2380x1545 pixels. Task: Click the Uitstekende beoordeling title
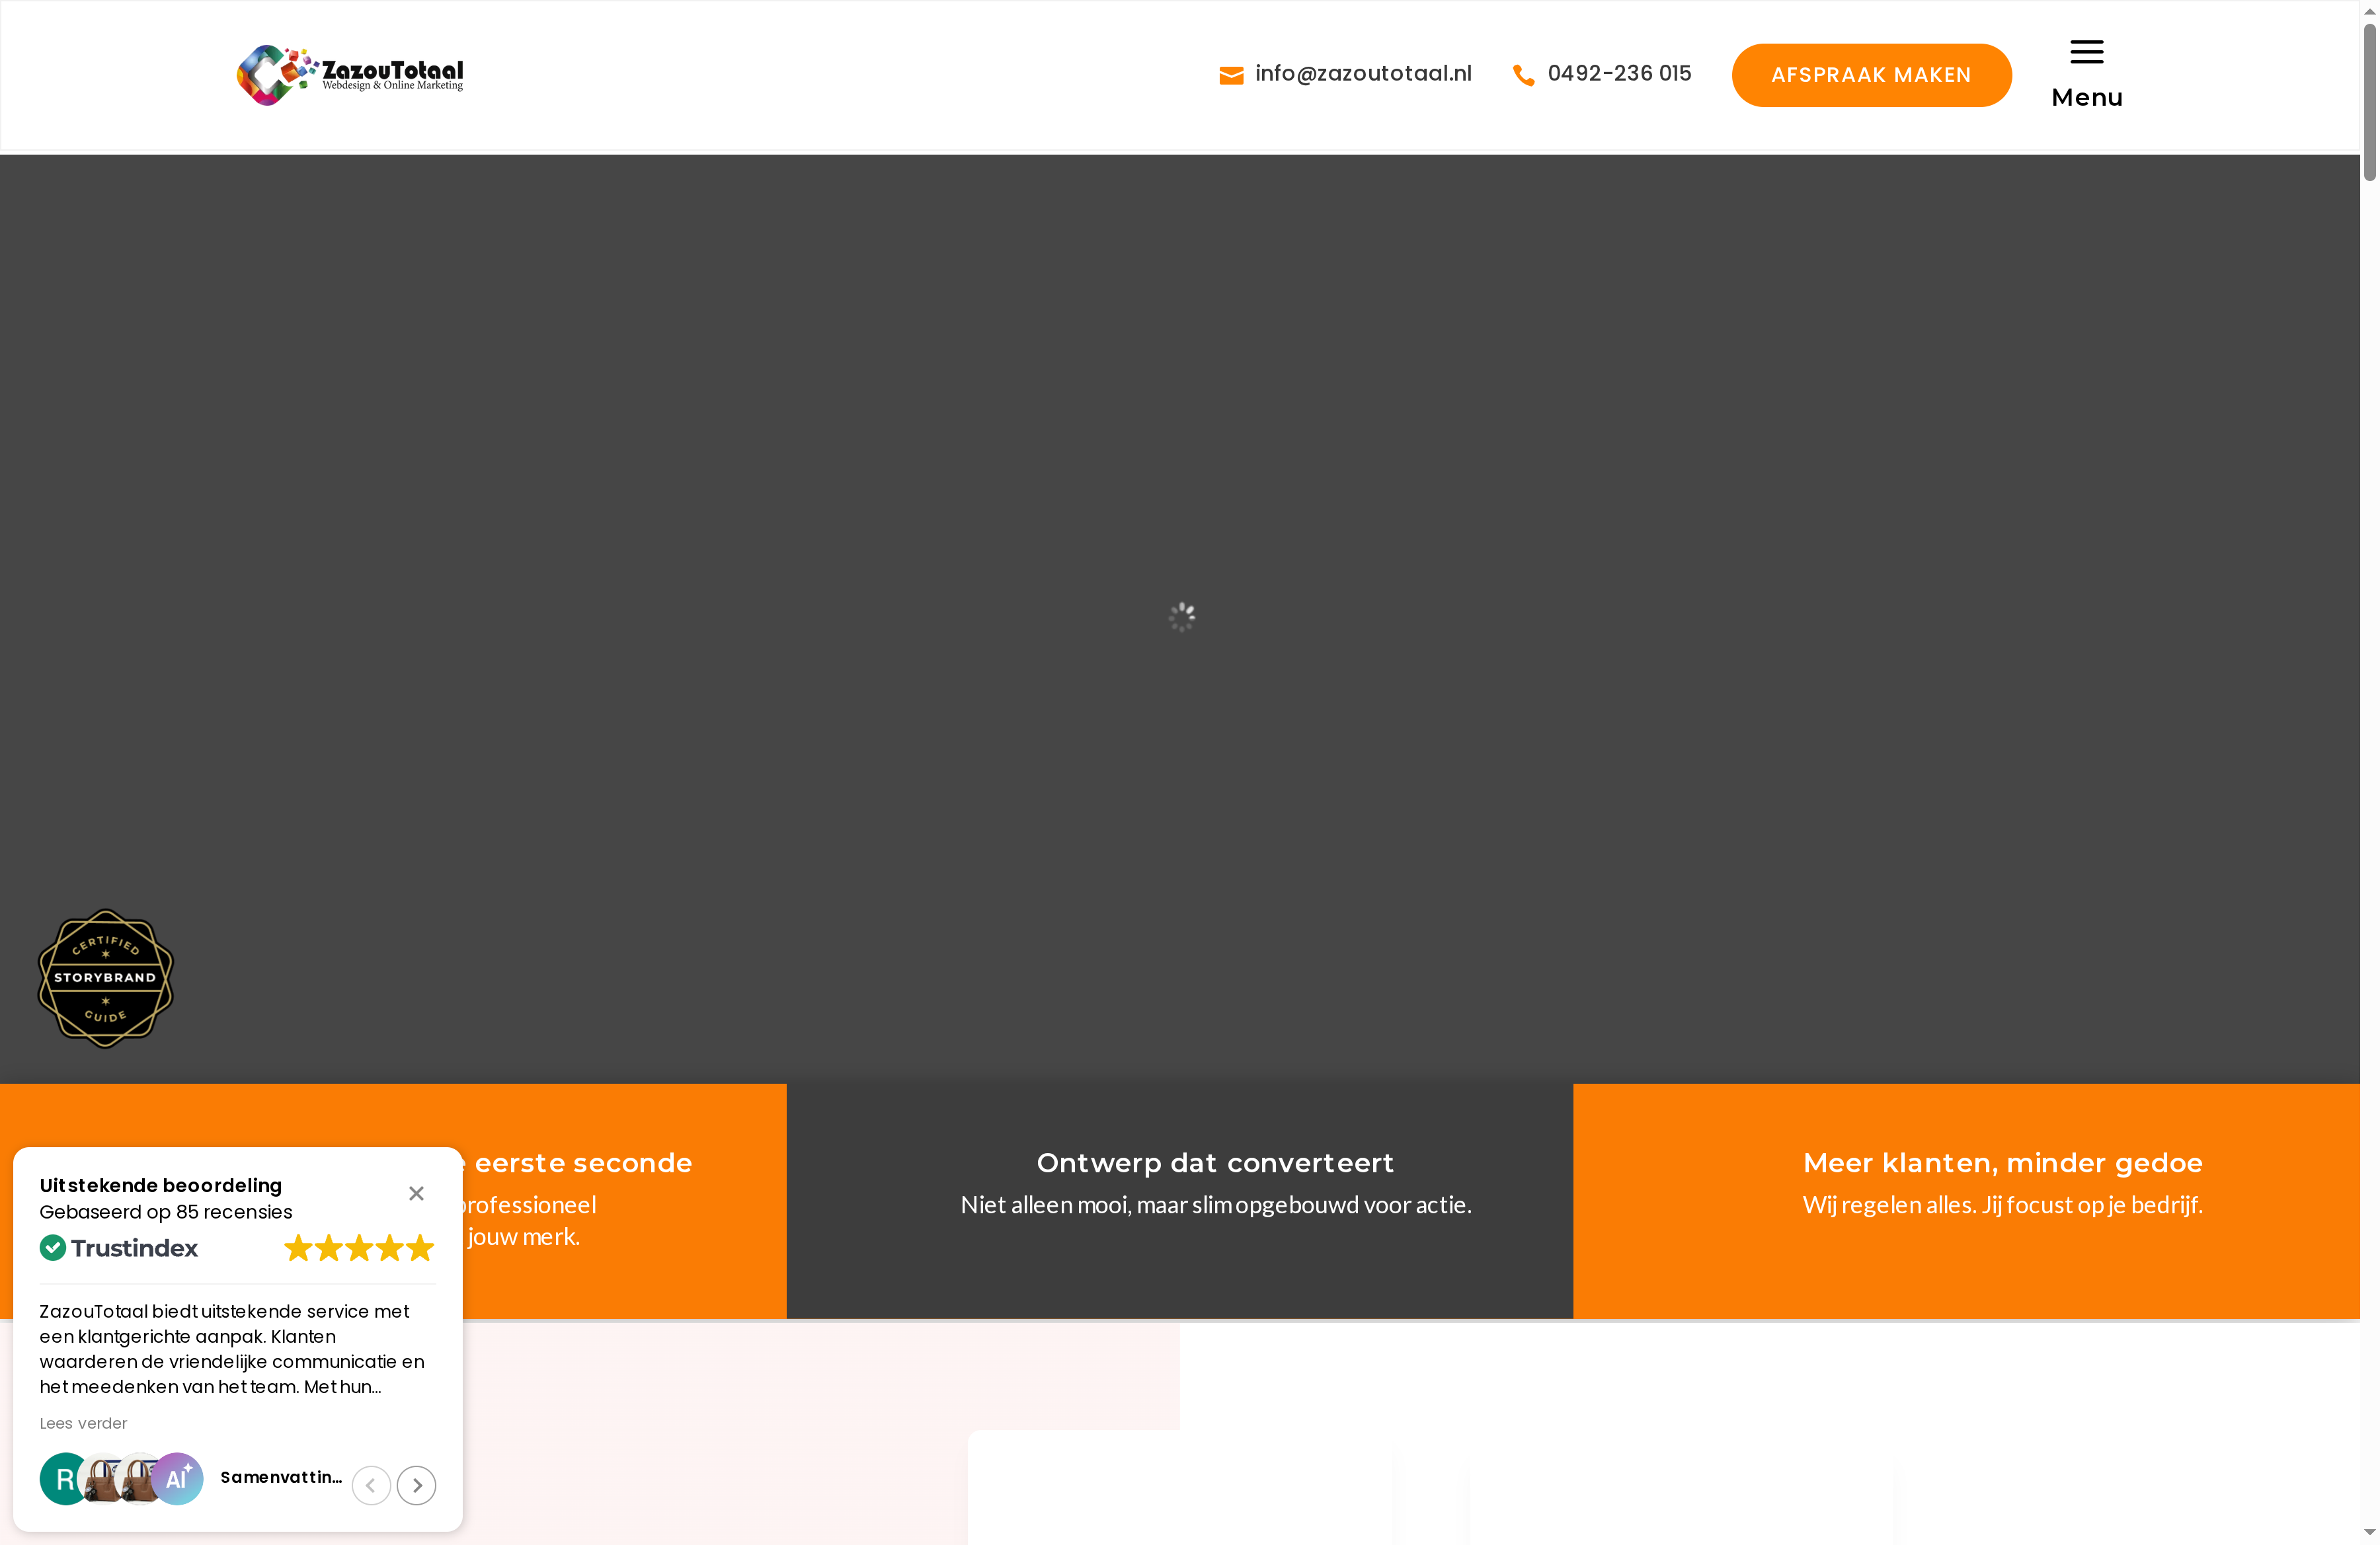161,1186
